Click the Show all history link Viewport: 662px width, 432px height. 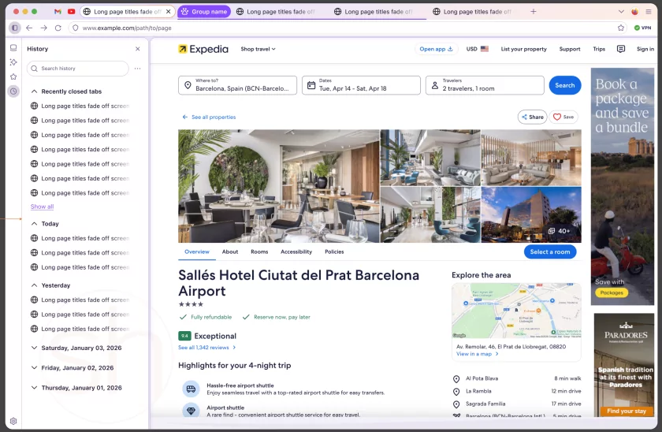[x=42, y=207]
